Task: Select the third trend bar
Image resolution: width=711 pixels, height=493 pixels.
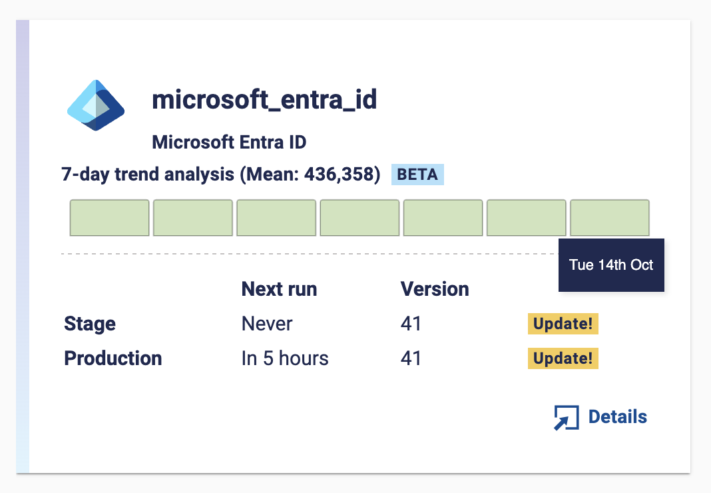Action: [276, 217]
